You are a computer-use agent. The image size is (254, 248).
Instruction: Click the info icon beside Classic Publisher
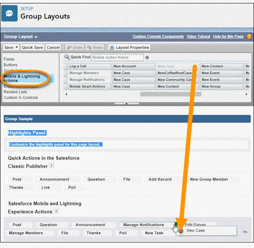51,165
